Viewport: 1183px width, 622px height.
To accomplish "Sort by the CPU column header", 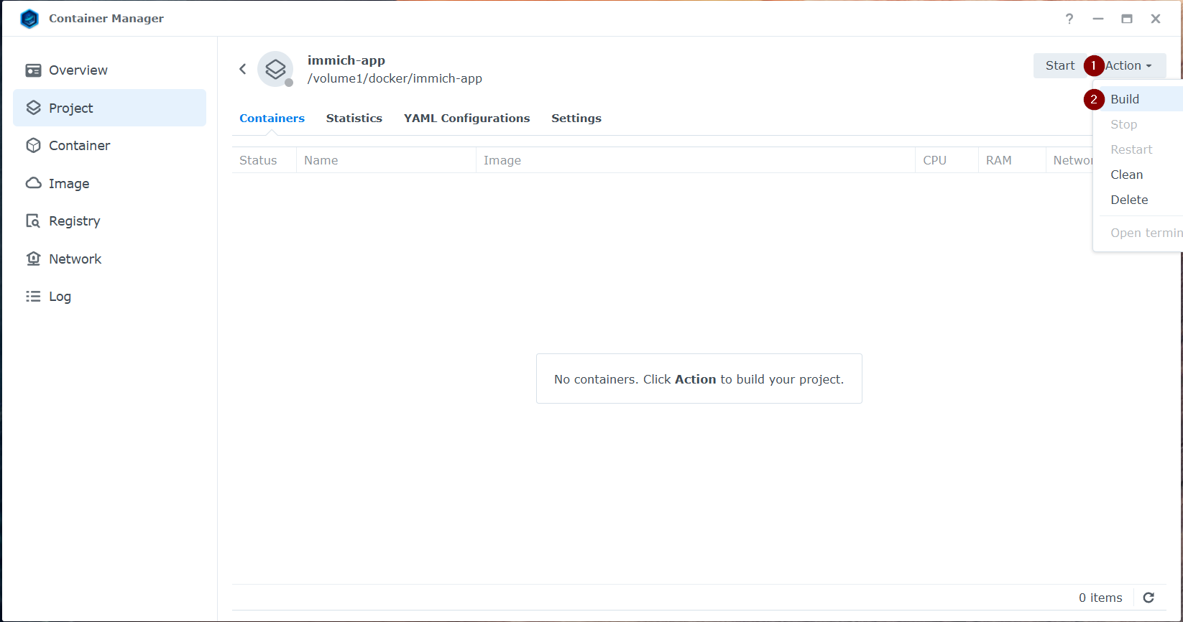I will tap(947, 160).
